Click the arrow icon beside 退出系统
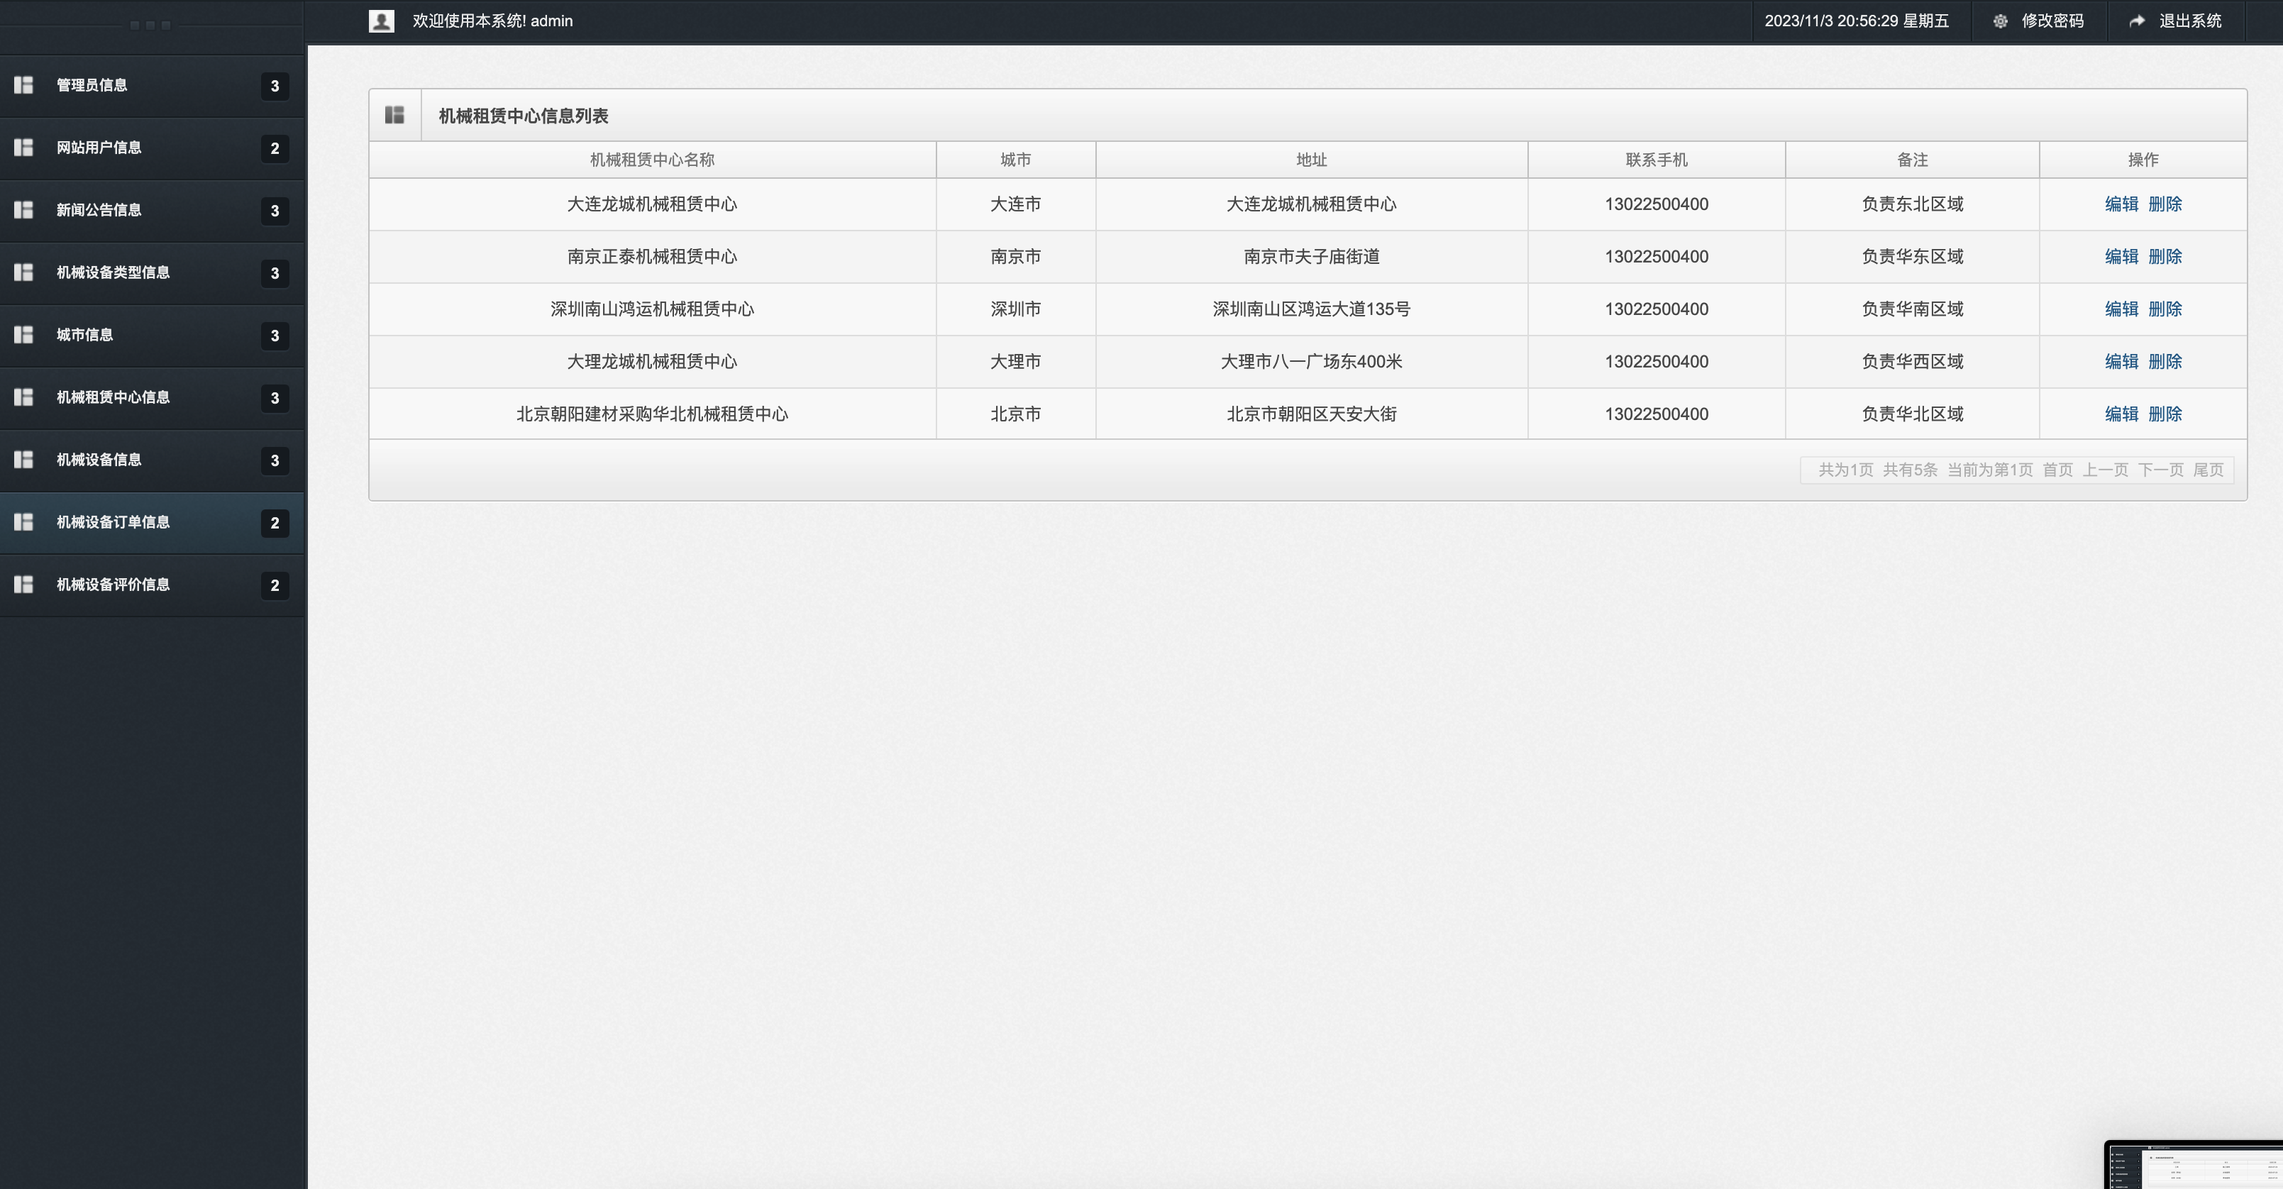The width and height of the screenshot is (2283, 1189). [x=2137, y=21]
